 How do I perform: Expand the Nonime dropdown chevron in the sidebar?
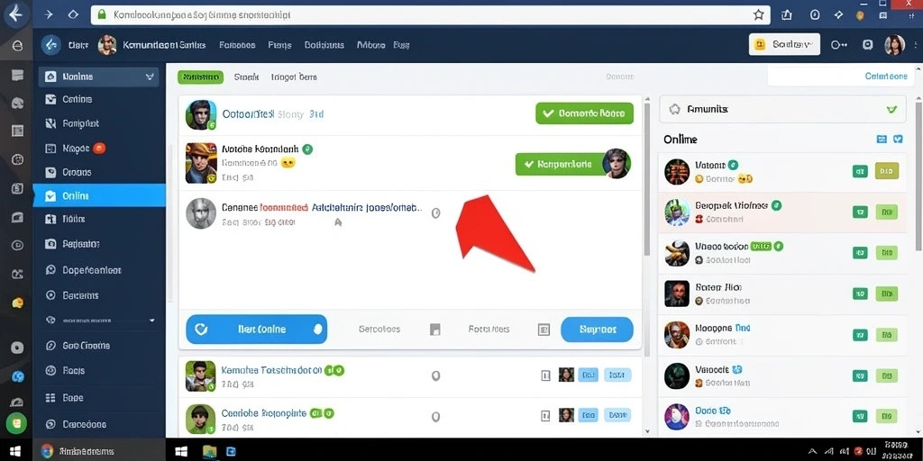(x=150, y=77)
